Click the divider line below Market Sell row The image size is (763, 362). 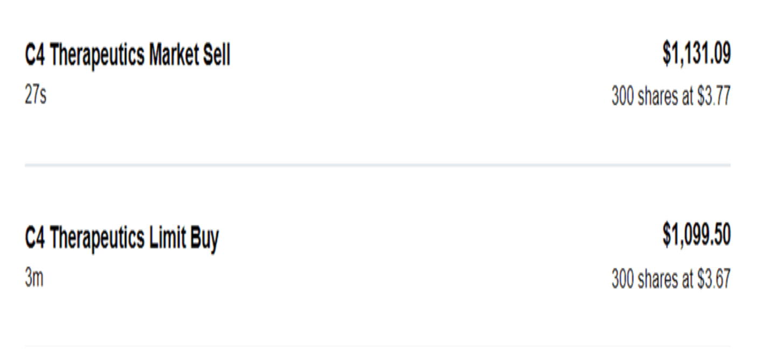377,165
